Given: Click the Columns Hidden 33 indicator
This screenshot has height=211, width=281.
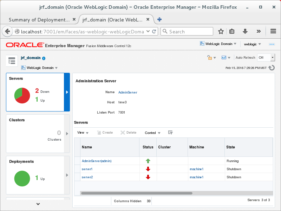Looking at the screenshot, I should pos(132,201).
